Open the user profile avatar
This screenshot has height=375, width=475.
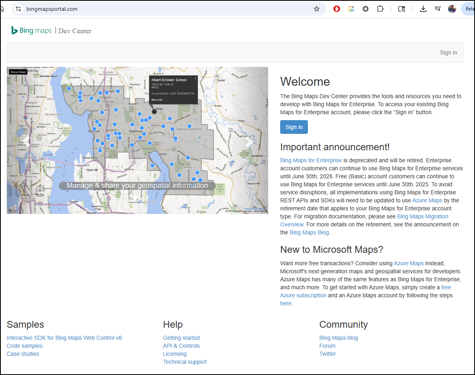coord(452,9)
